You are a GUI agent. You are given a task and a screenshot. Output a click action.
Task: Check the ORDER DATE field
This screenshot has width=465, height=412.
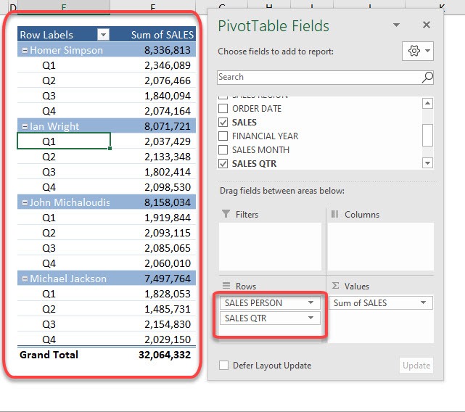pyautogui.click(x=223, y=109)
